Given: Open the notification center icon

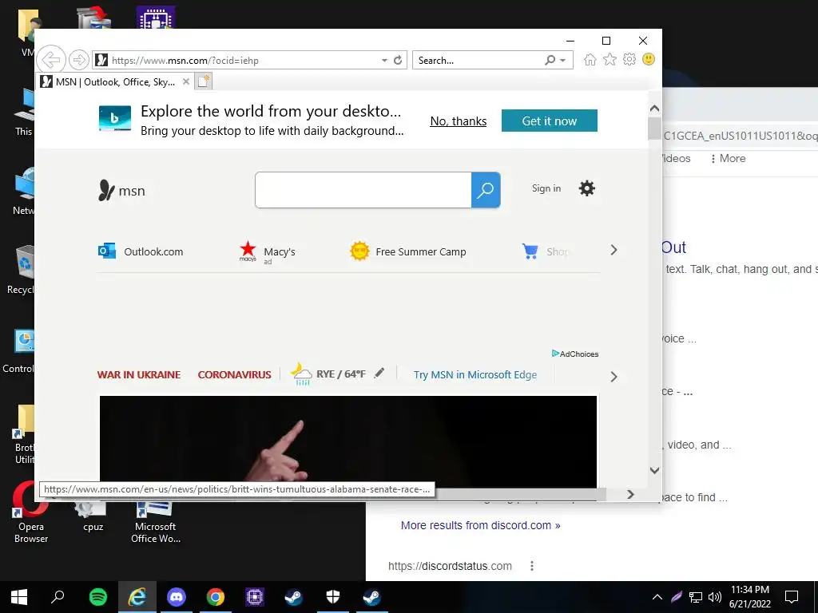Looking at the screenshot, I should click(792, 597).
